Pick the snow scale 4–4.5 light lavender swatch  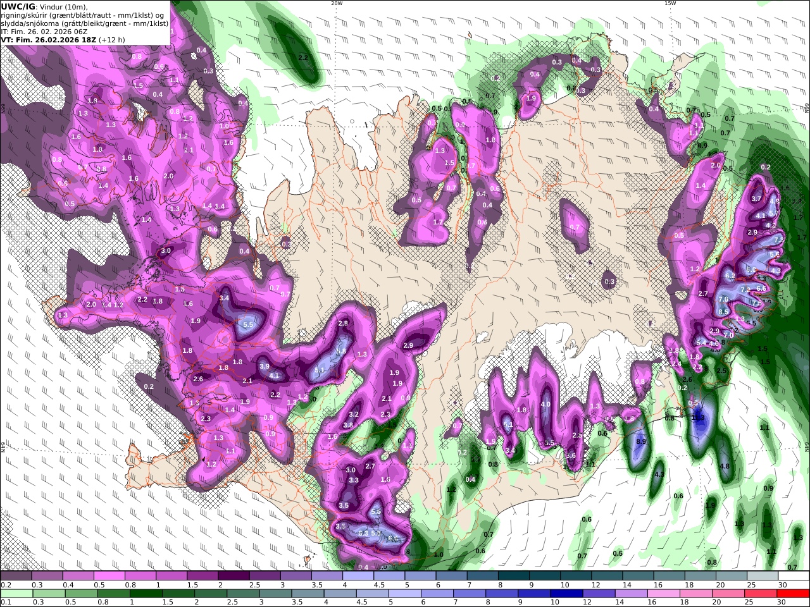coord(358,576)
